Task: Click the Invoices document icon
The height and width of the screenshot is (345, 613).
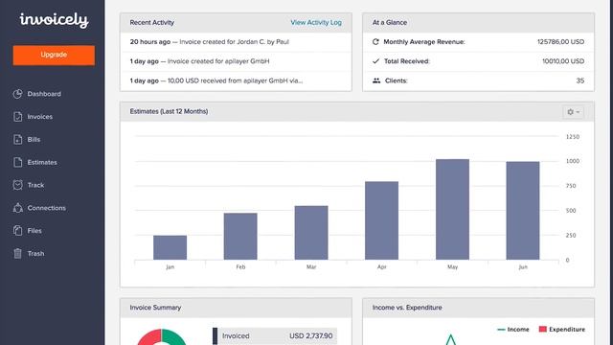Action: 17,117
